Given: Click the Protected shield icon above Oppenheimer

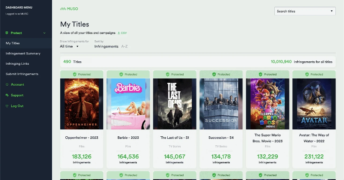Looking at the screenshot, I should coord(74,74).
